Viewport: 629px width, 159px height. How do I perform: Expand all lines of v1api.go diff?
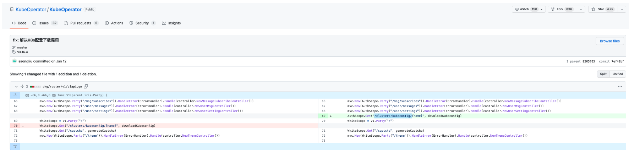pyautogui.click(x=22, y=86)
